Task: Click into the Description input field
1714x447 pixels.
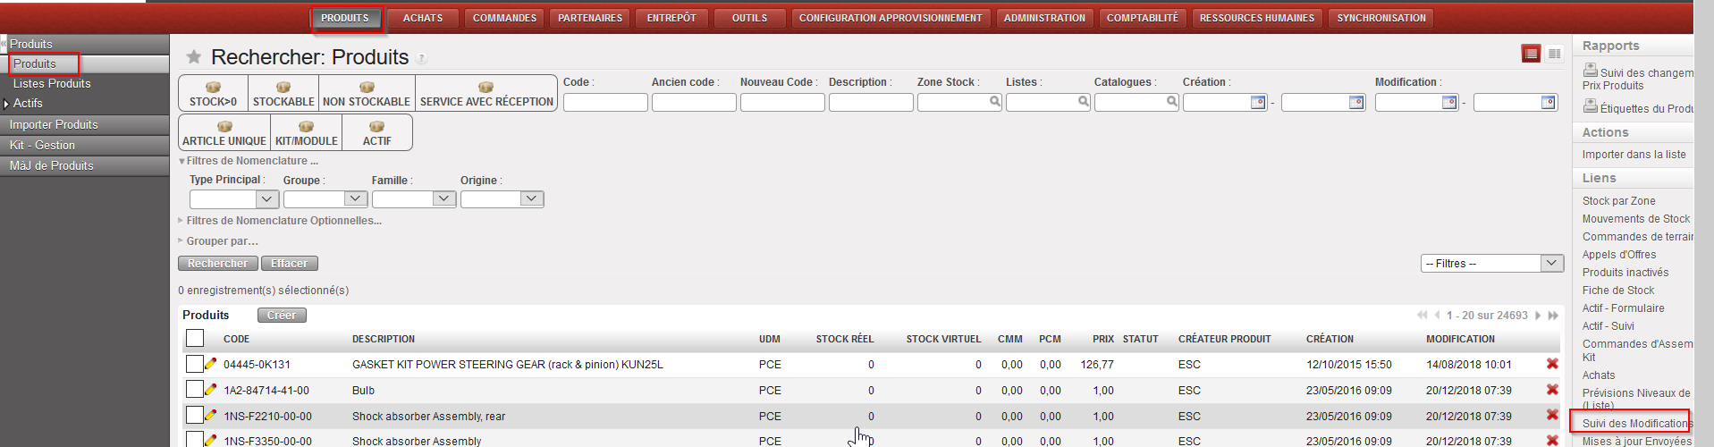Action: coord(870,103)
